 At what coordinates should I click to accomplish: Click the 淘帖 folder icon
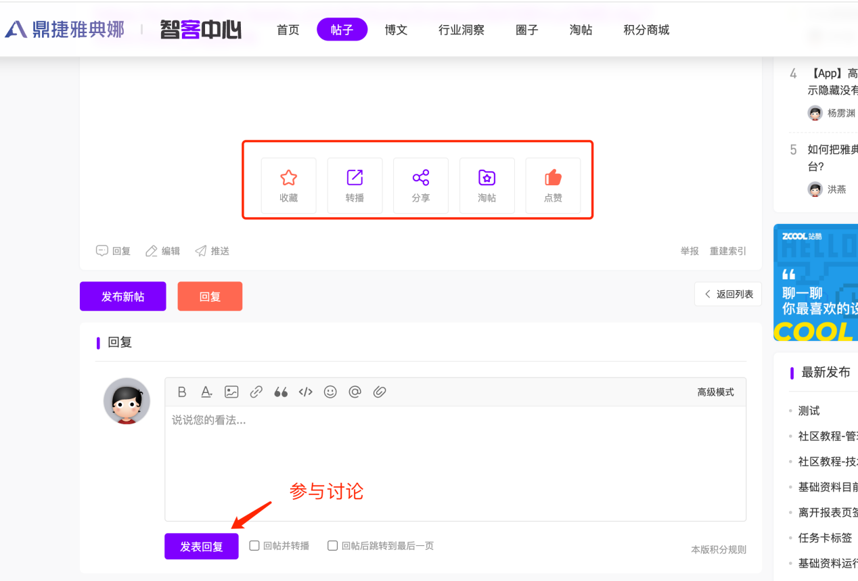click(x=487, y=179)
